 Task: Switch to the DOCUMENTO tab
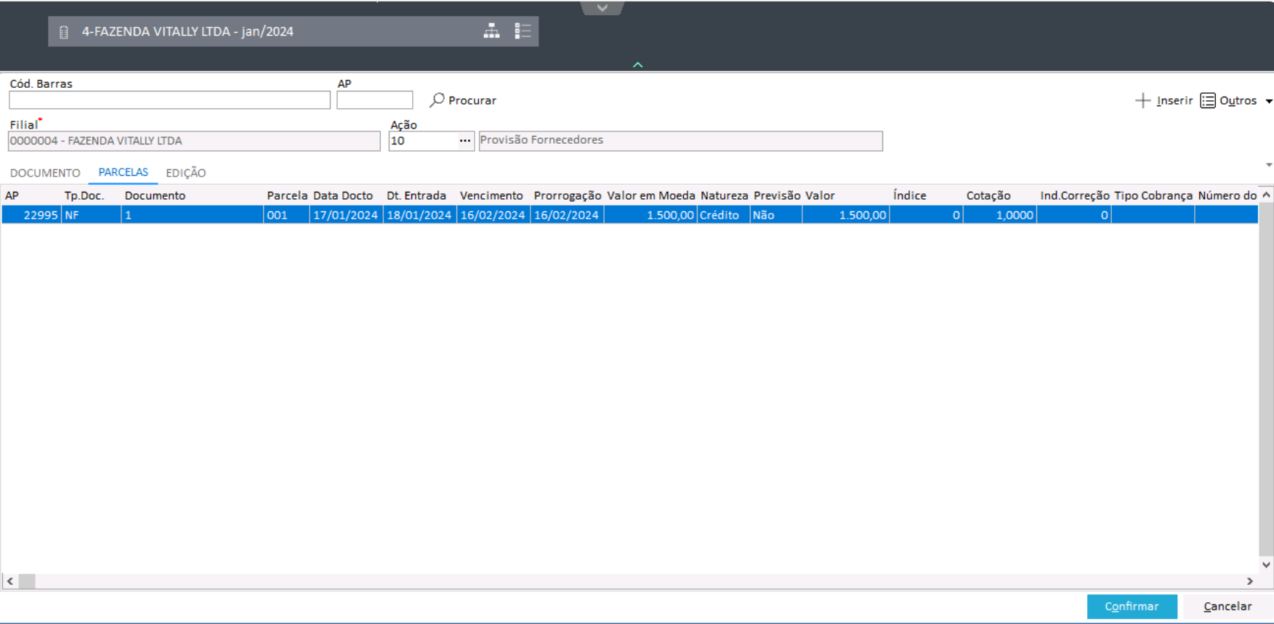click(45, 173)
